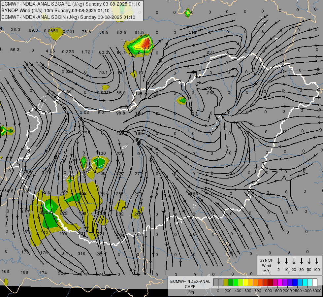Click the map value '56.3'
The width and height of the screenshot is (323, 297).
coord(15,50)
